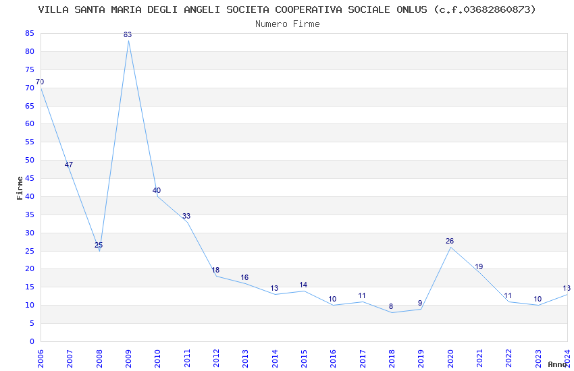Click the x-axis year label 2022
This screenshot has width=574, height=371.
pyautogui.click(x=509, y=358)
